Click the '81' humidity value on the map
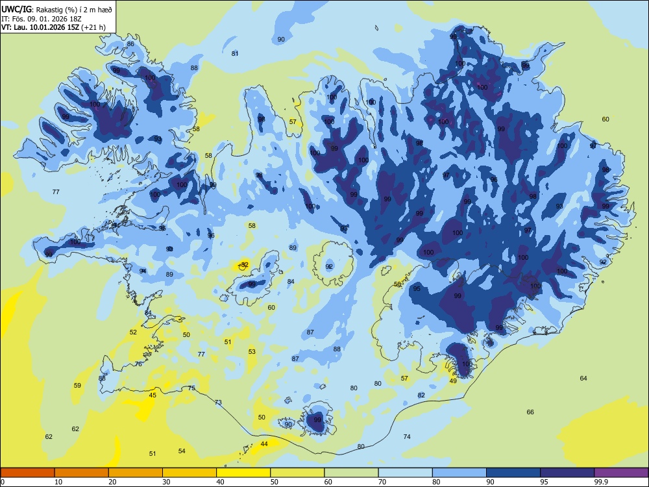This screenshot has width=649, height=487. 235,53
